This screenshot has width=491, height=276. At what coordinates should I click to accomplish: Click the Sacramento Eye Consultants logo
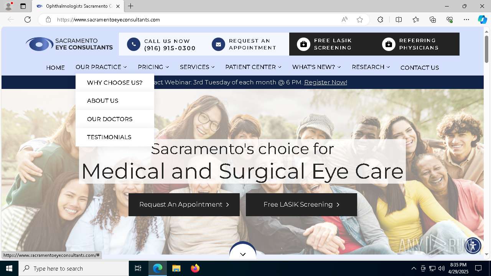click(69, 44)
